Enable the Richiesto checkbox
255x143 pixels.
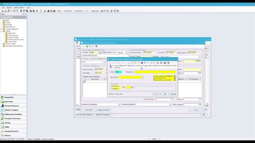coord(112,86)
